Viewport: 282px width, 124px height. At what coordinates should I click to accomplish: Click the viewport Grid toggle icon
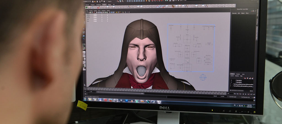(x=97, y=12)
